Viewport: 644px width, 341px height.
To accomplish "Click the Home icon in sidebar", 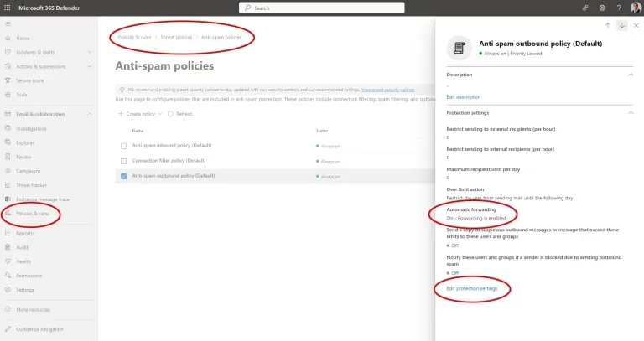I will click(x=8, y=39).
